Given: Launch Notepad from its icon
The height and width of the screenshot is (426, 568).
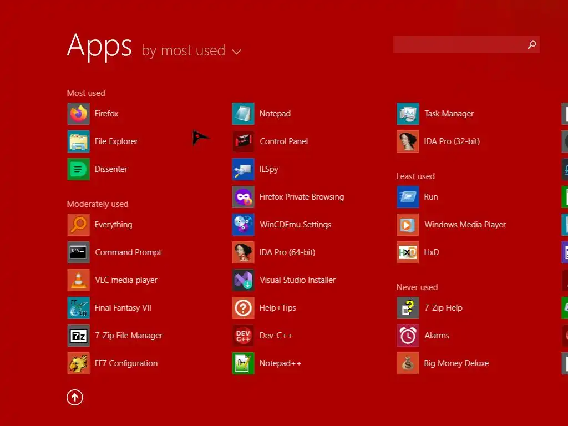Looking at the screenshot, I should click(x=243, y=114).
